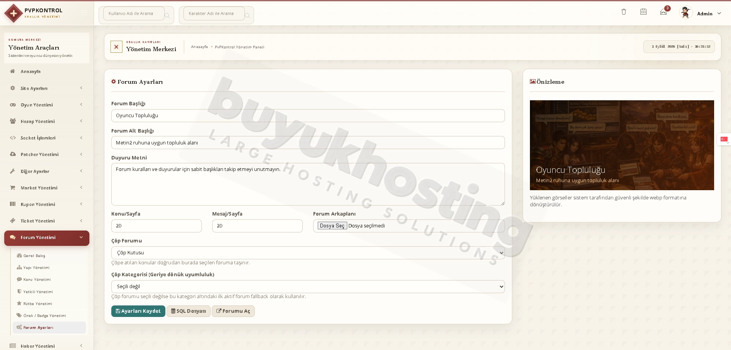Click the wrench icon for Diğer Ayarlar
Screen dimensions: 731x350
pos(13,171)
